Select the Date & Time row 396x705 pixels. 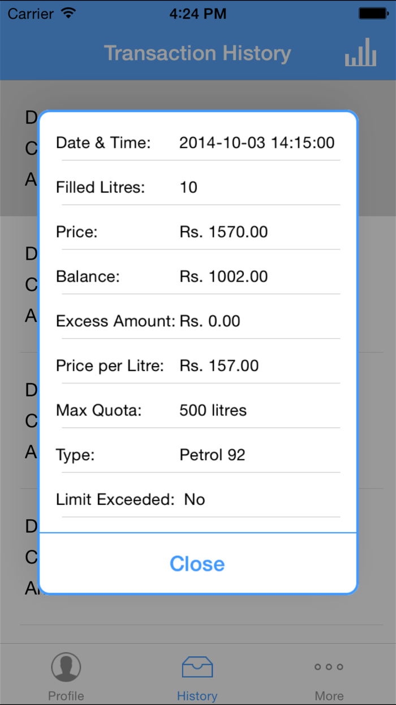197,143
